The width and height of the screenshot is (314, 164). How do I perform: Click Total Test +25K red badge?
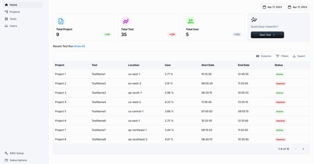pos(172,34)
